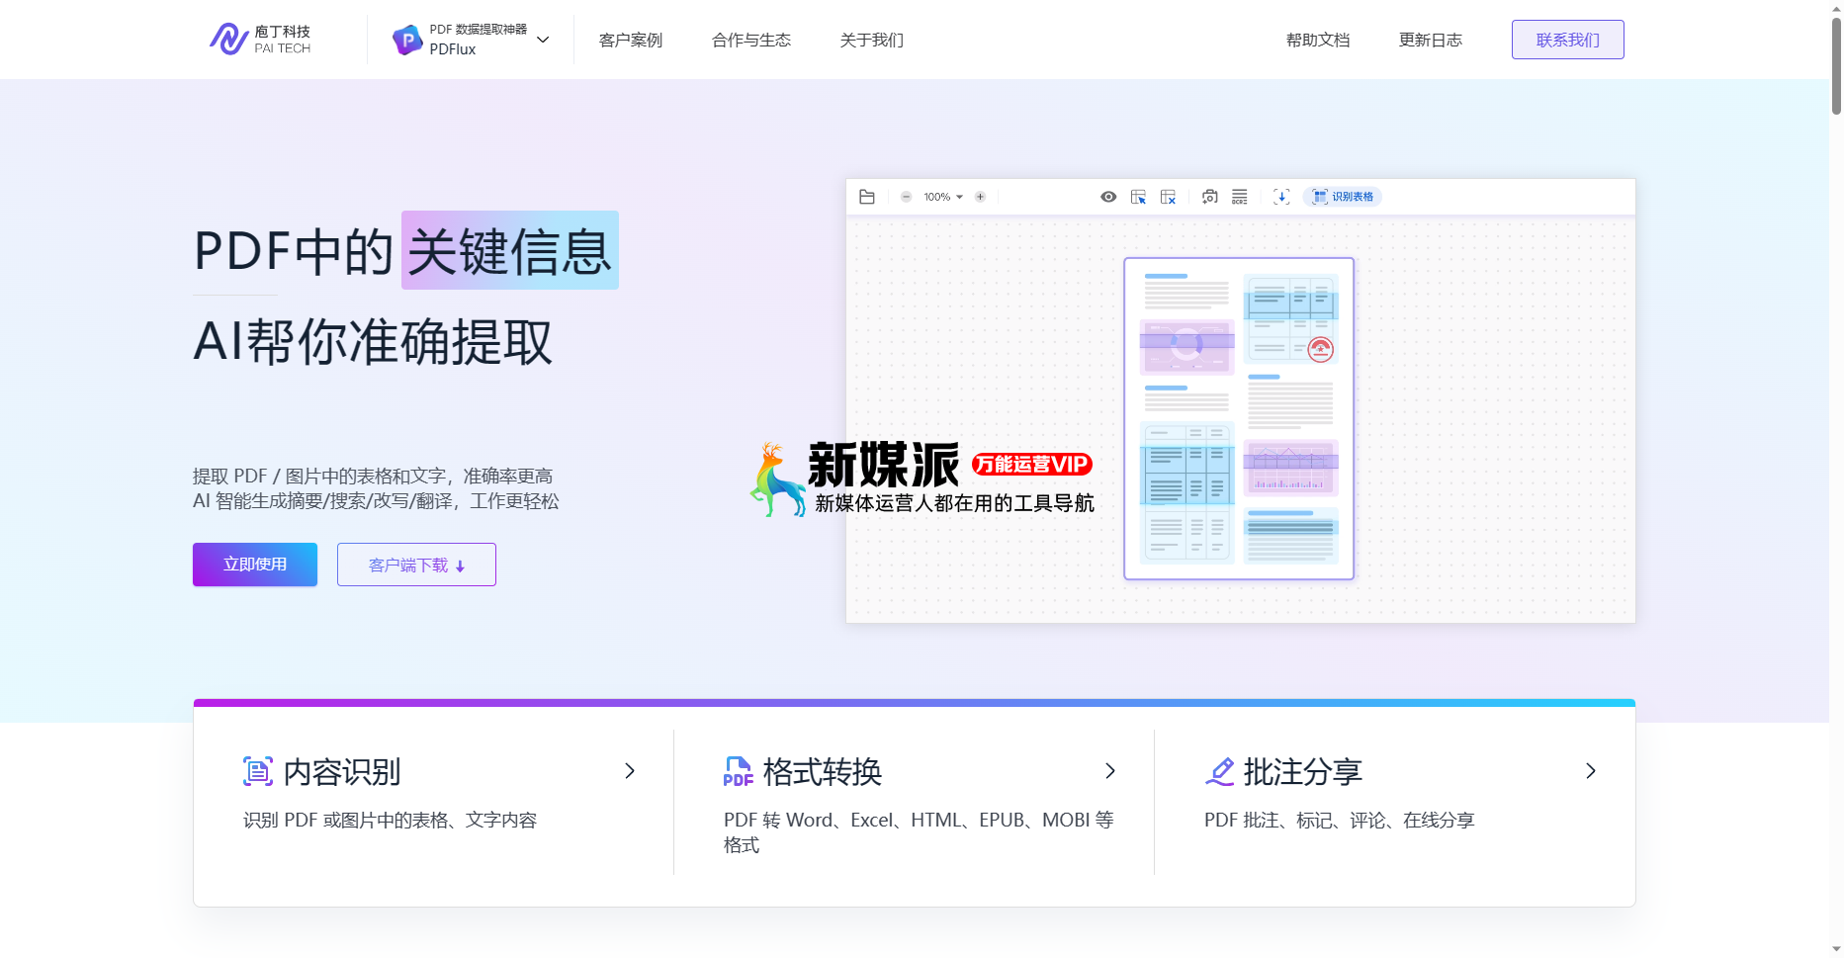
Task: Click the 格式转换 PDF file icon
Action: [x=739, y=771]
